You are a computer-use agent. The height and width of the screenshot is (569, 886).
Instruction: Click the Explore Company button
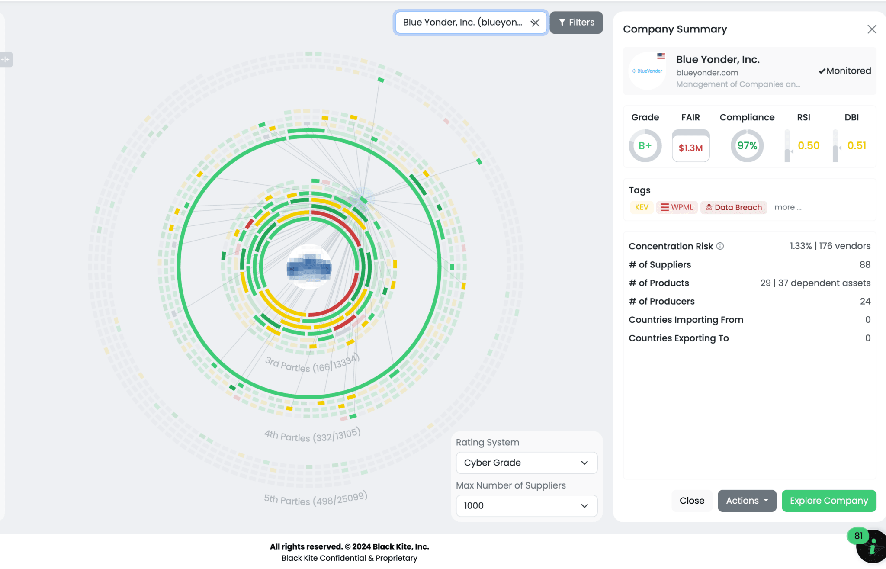829,501
